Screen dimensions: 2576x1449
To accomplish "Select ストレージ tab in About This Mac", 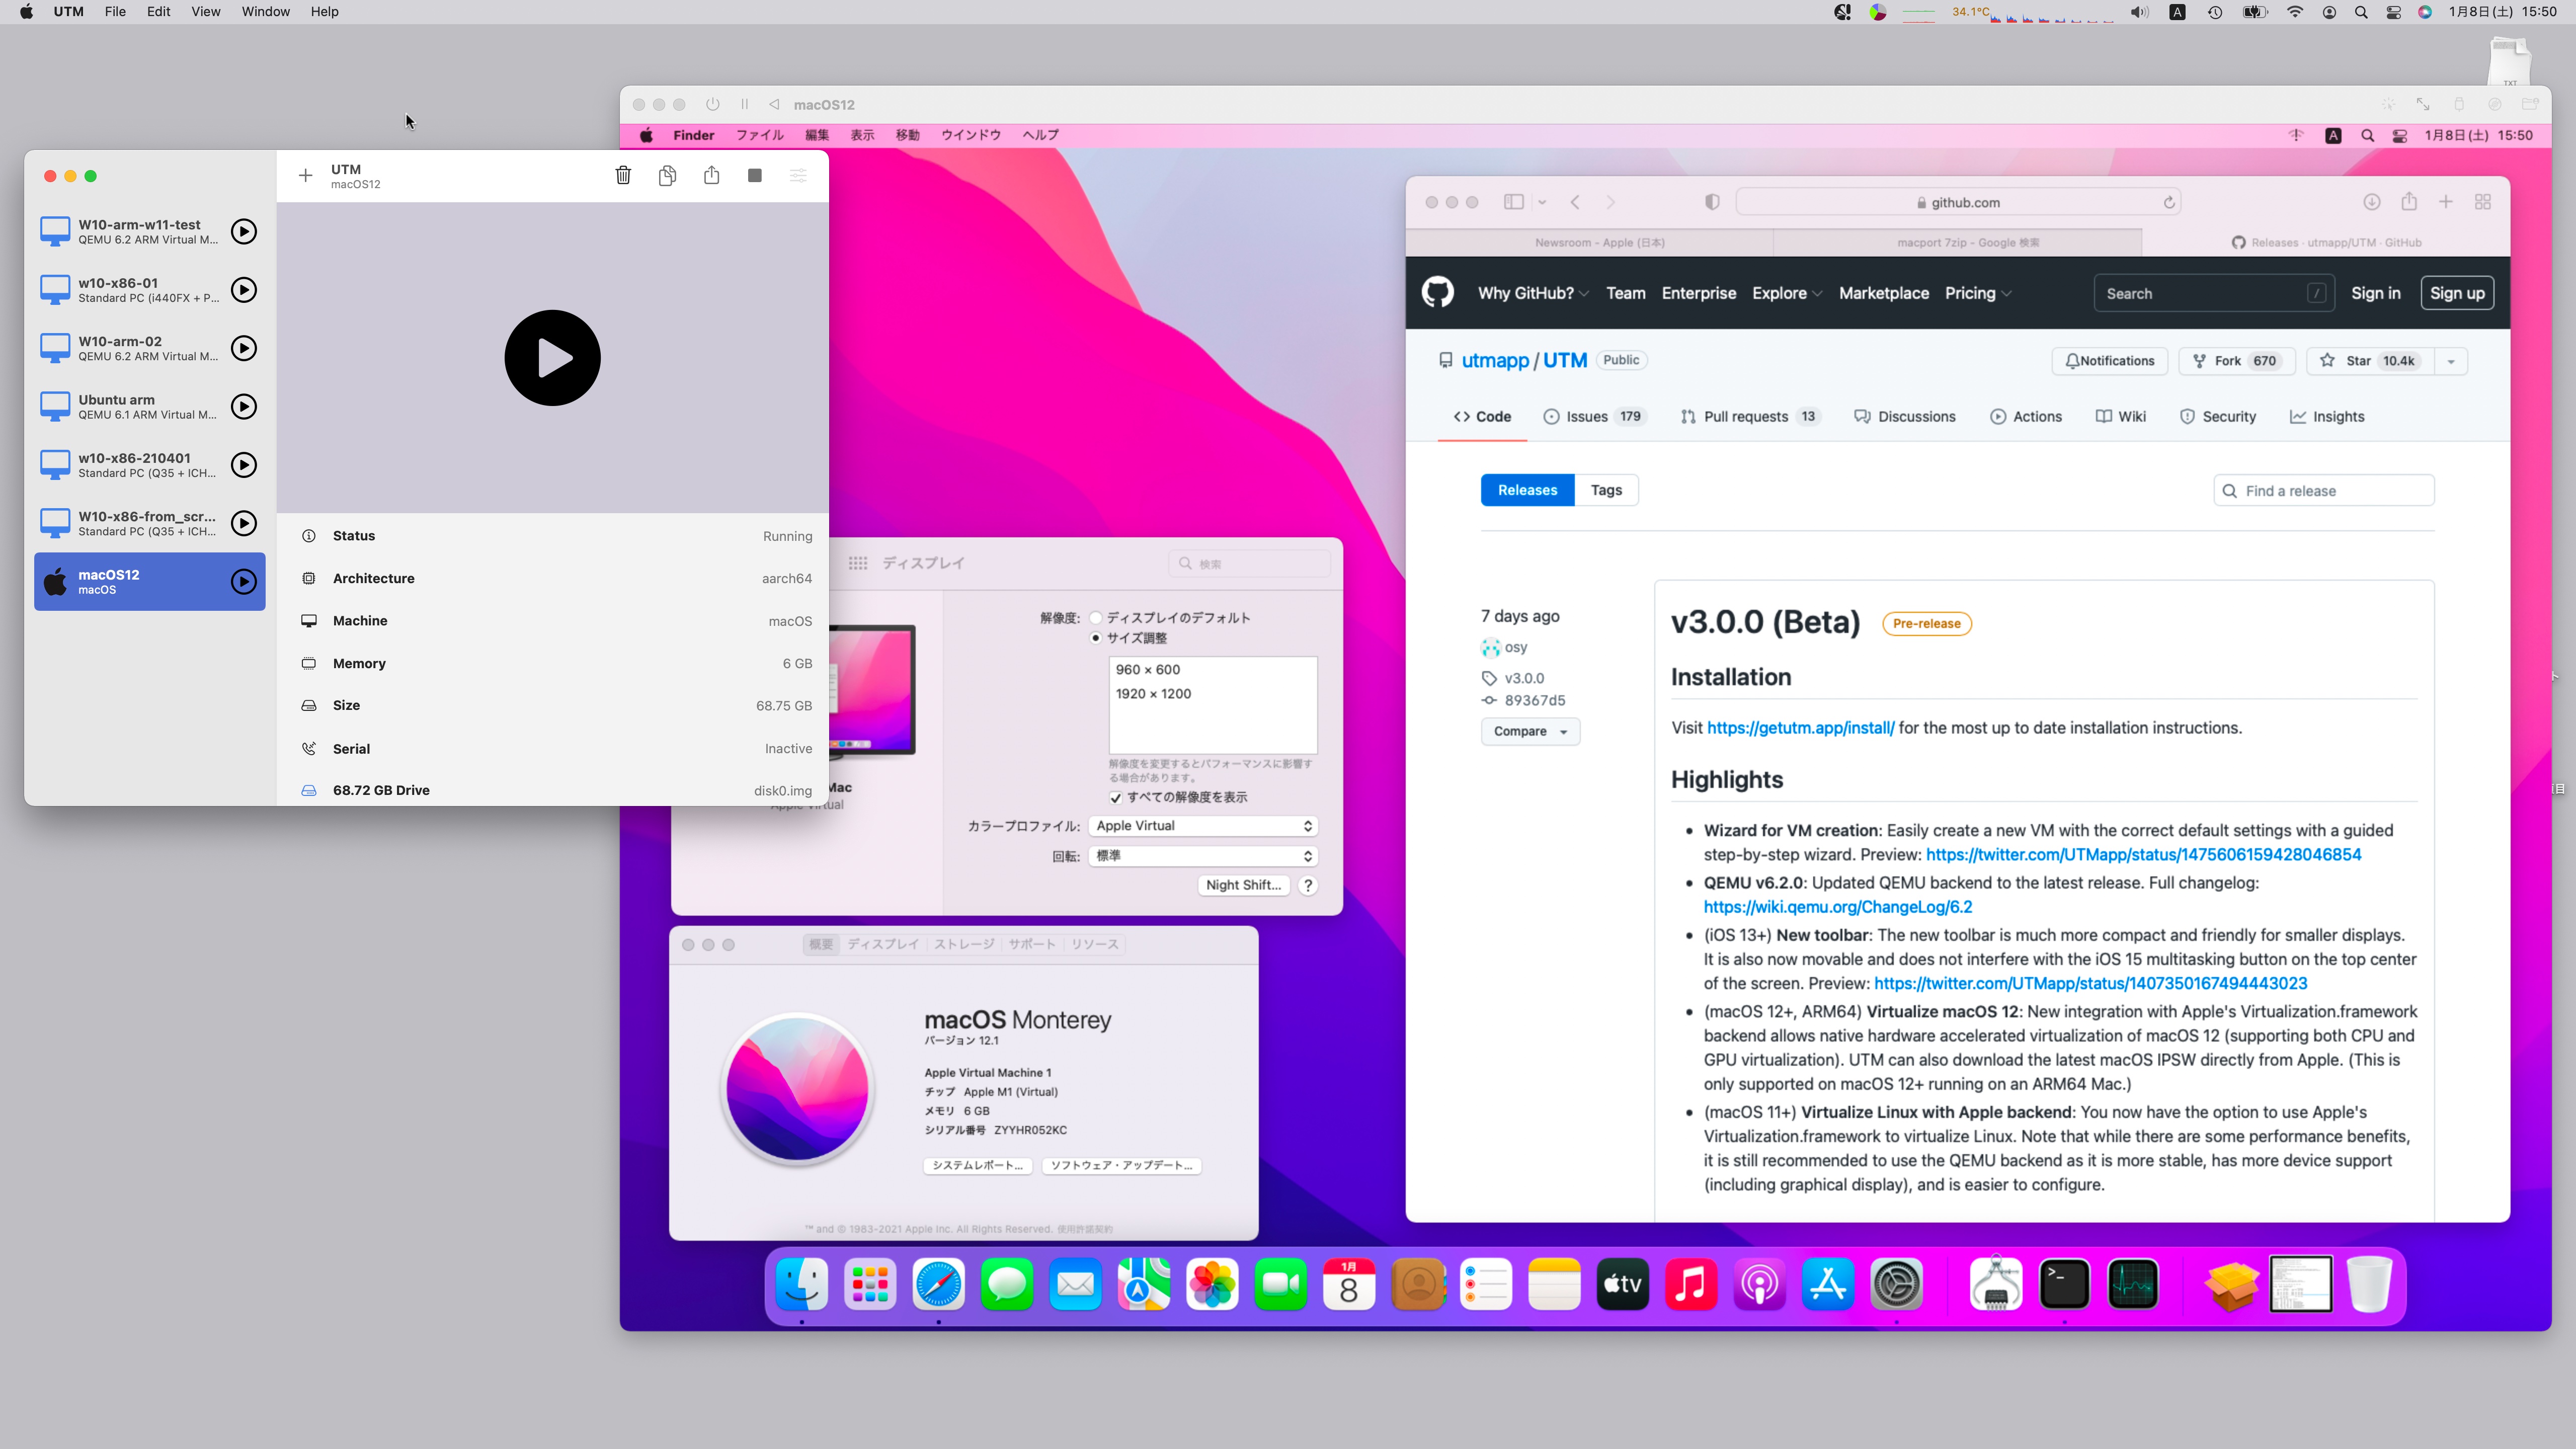I will click(x=964, y=944).
